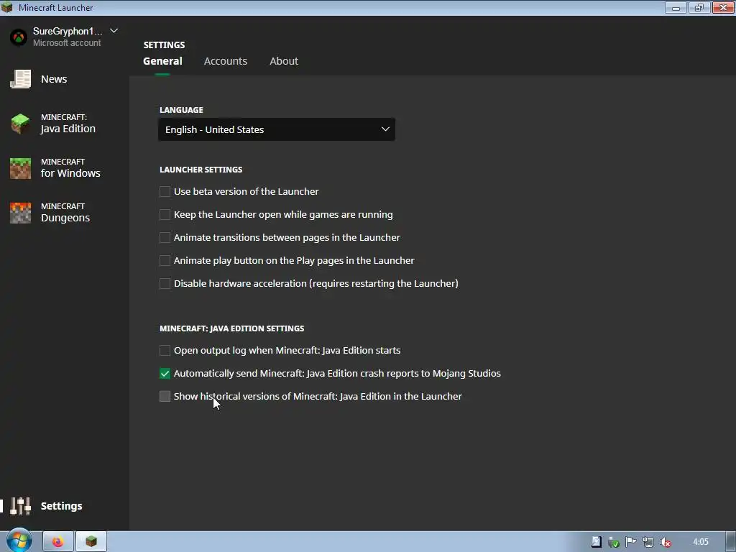Switch to the About tab
The width and height of the screenshot is (736, 552).
283,61
